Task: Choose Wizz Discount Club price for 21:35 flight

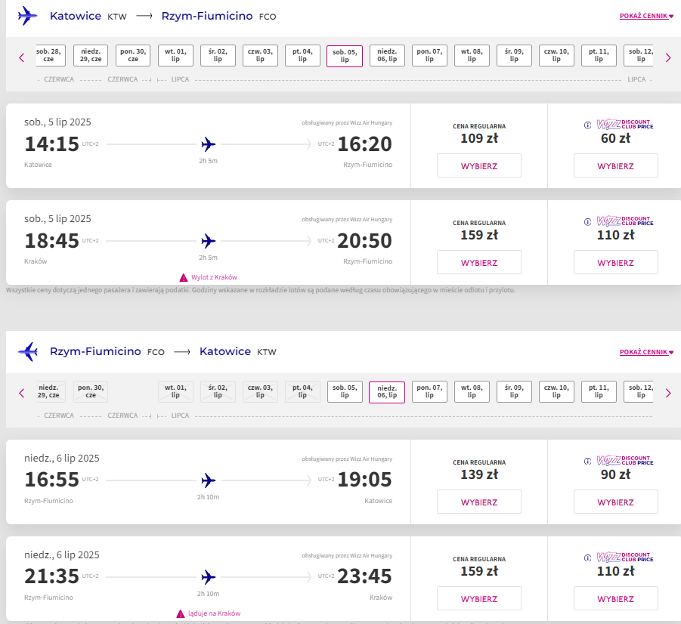Action: tap(615, 598)
